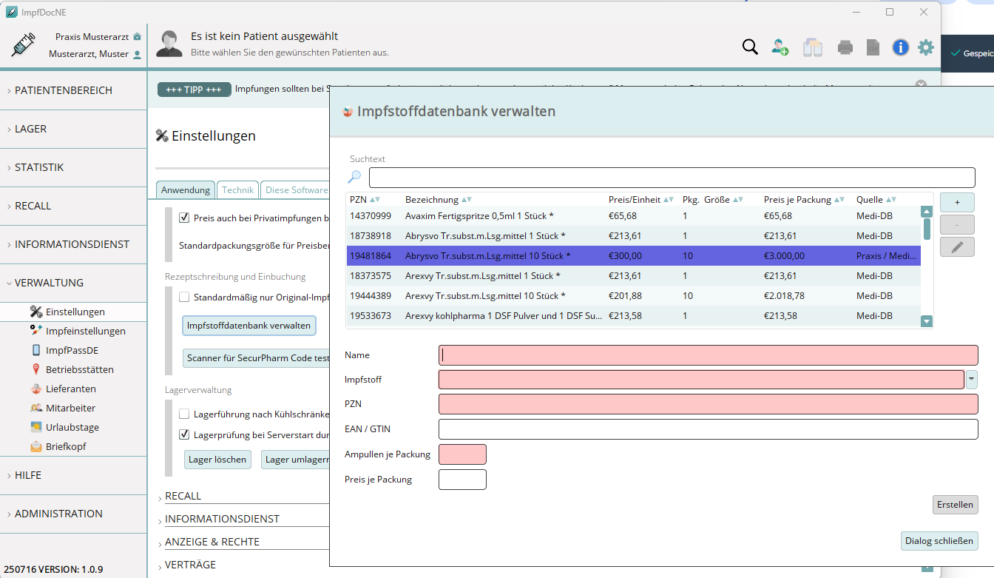Open the patient search magnifier icon
The height and width of the screenshot is (578, 994).
click(750, 47)
